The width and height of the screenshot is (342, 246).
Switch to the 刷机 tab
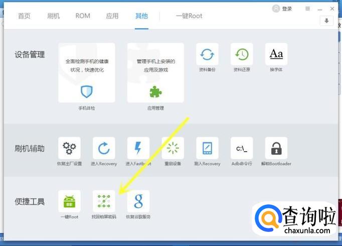pos(54,16)
